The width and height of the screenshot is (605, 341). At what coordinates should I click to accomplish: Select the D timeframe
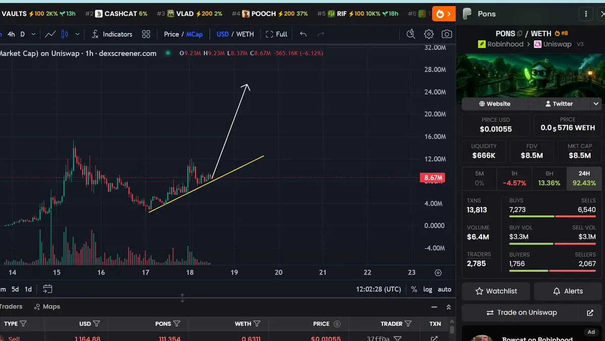(x=22, y=34)
